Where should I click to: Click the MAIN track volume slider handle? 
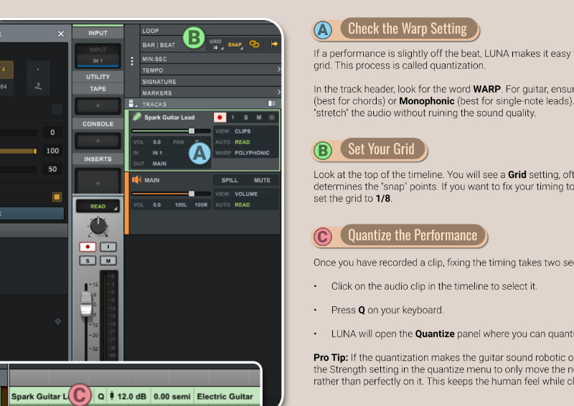[192, 194]
